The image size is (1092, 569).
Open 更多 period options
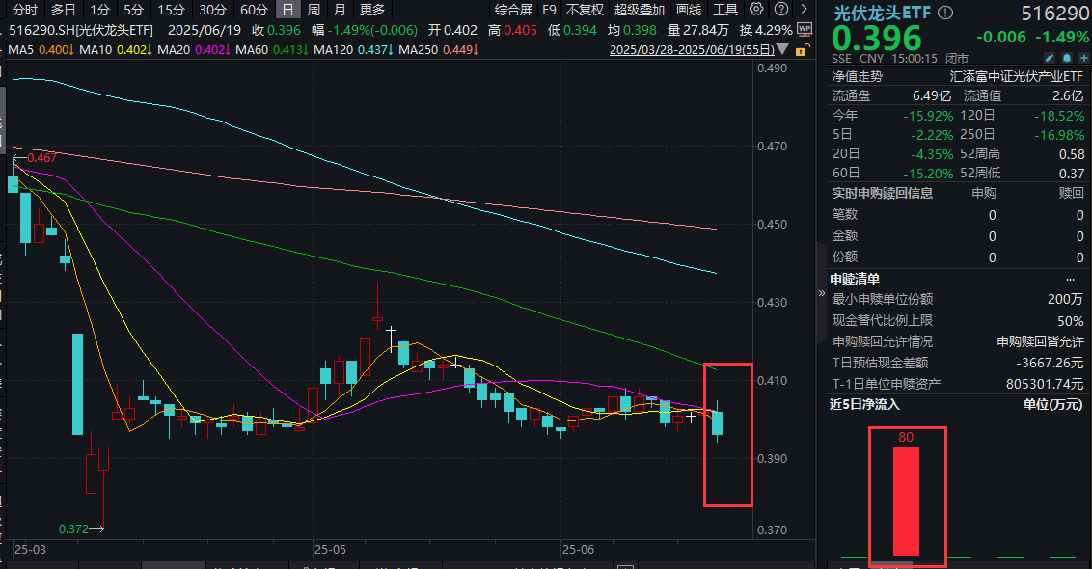(x=371, y=10)
